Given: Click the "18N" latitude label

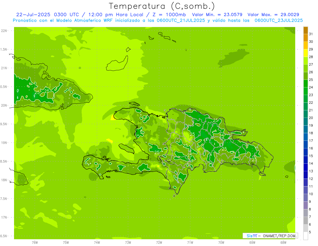Looking at the screenshot, I should pos(4,180).
